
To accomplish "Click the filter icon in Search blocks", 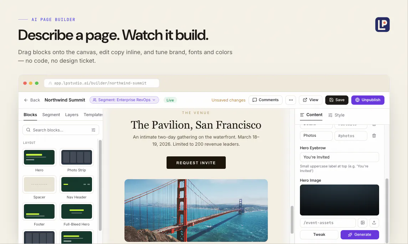I will pos(93,130).
